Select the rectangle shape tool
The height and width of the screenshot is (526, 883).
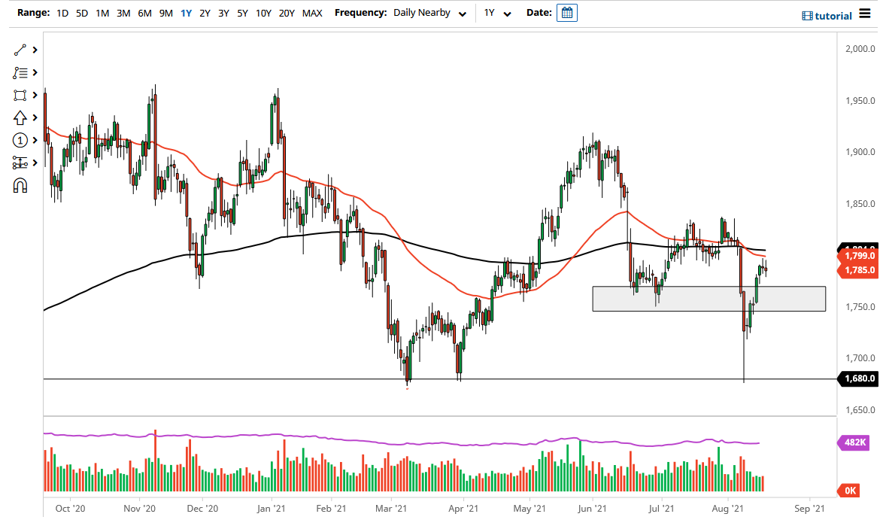[x=20, y=95]
